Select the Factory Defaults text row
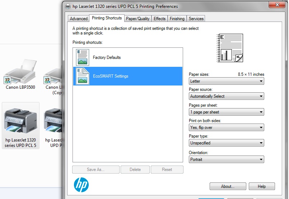Image resolution: width=289 pixels, height=199 pixels. coord(128,57)
